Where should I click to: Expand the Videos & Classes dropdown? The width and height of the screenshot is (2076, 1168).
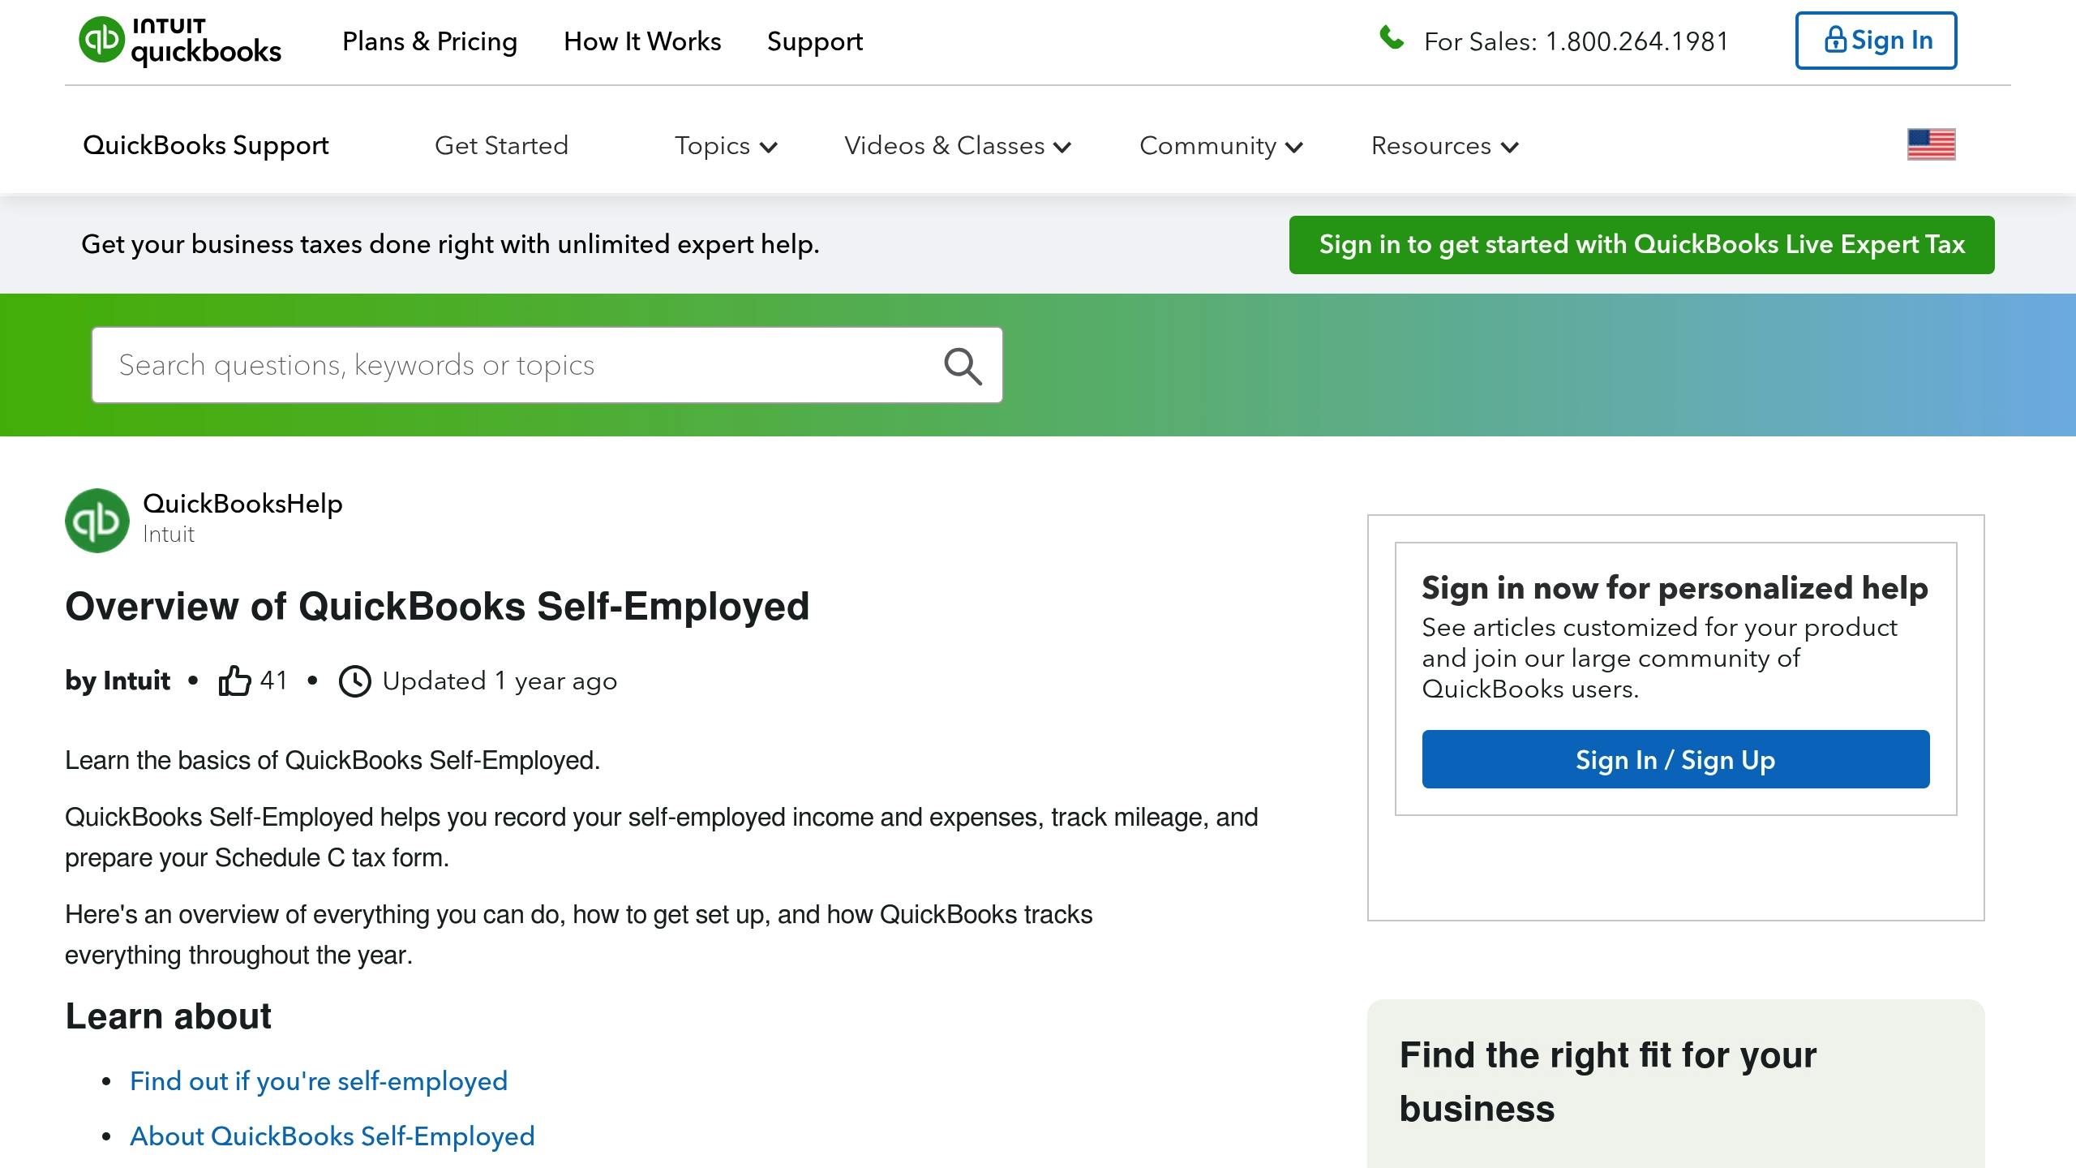point(958,146)
